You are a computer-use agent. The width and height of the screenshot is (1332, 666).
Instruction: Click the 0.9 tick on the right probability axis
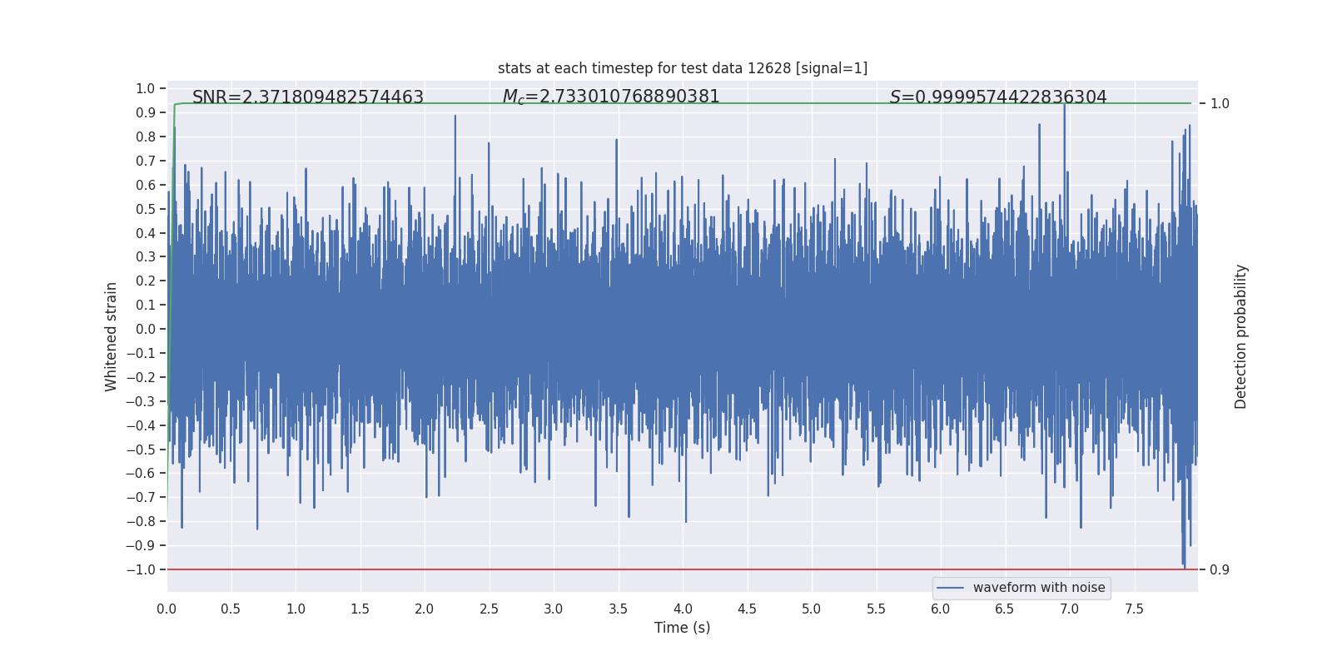(1220, 570)
